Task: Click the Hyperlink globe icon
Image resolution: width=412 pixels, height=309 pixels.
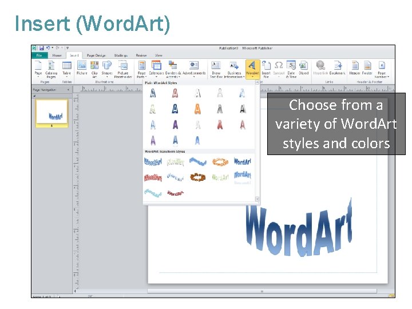Action: click(320, 68)
